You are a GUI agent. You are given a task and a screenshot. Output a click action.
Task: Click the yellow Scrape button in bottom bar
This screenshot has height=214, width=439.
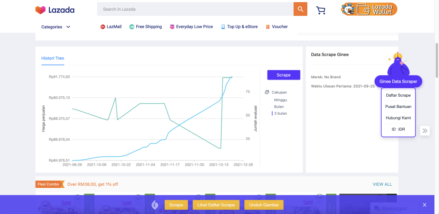(x=176, y=205)
